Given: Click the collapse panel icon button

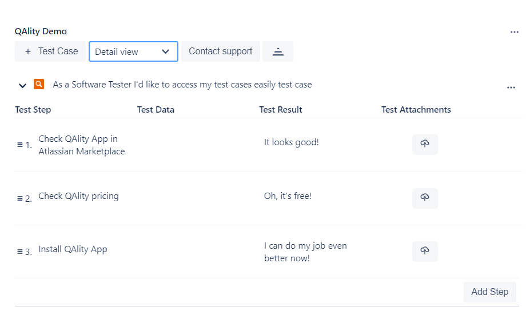Looking at the screenshot, I should [x=278, y=51].
